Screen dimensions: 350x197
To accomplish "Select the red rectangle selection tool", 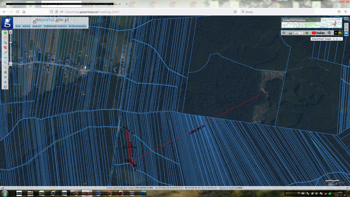I will 5,48.
